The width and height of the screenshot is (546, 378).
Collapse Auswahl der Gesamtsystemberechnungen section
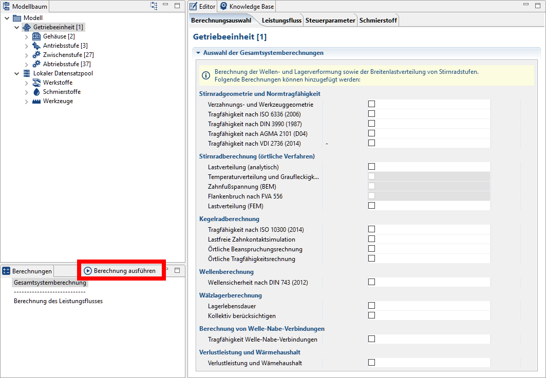pyautogui.click(x=197, y=53)
